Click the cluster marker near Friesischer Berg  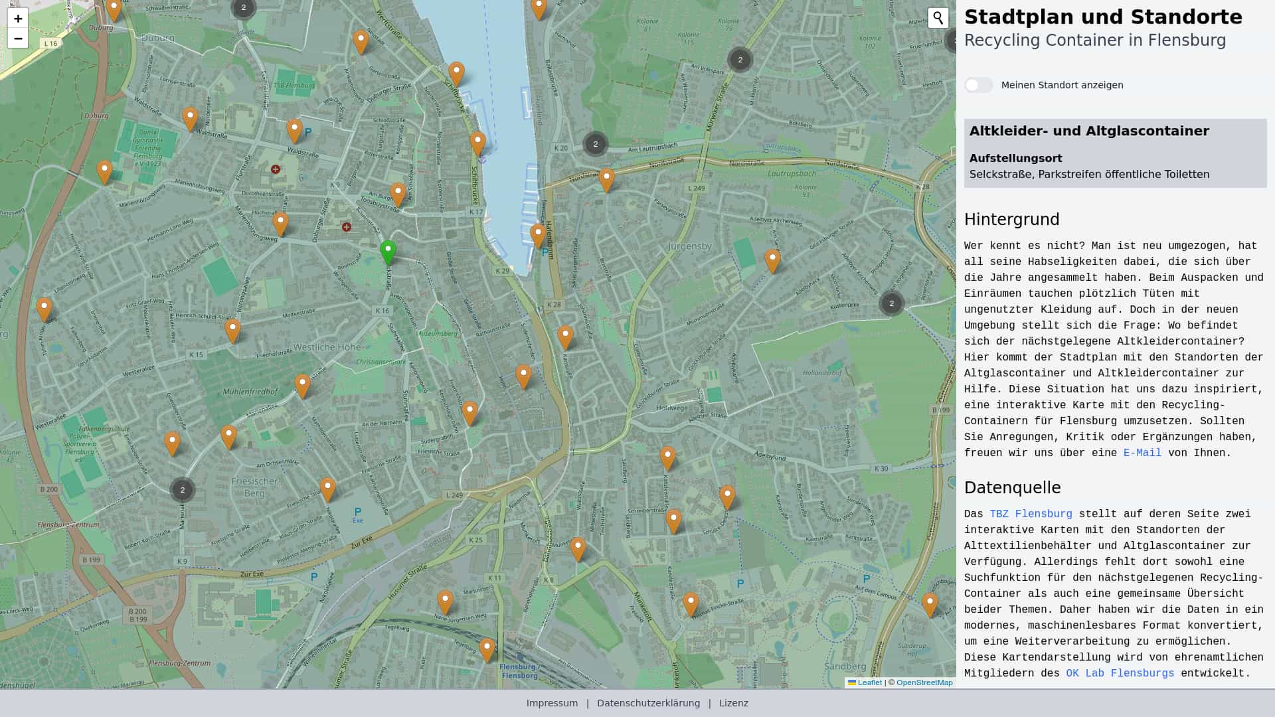[x=182, y=490]
